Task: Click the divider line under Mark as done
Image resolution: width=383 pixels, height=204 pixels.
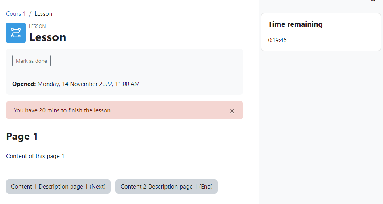Action: (x=125, y=73)
